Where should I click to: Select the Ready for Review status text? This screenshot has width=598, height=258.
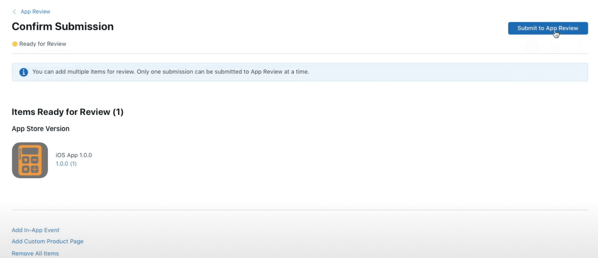pos(43,44)
